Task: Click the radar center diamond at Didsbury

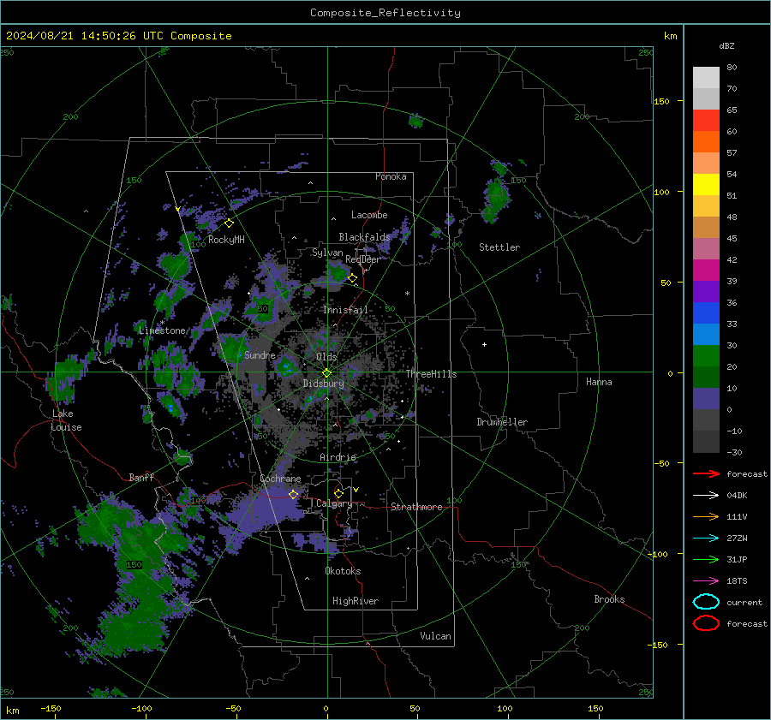Action: (x=326, y=373)
